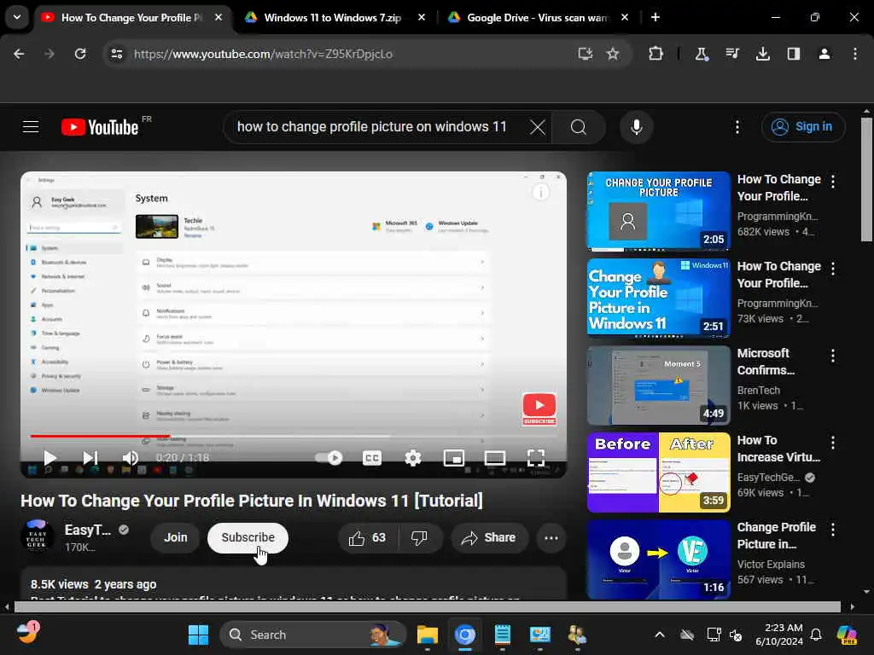
Task: Click the subscribe watermark in the video corner
Action: tap(539, 409)
